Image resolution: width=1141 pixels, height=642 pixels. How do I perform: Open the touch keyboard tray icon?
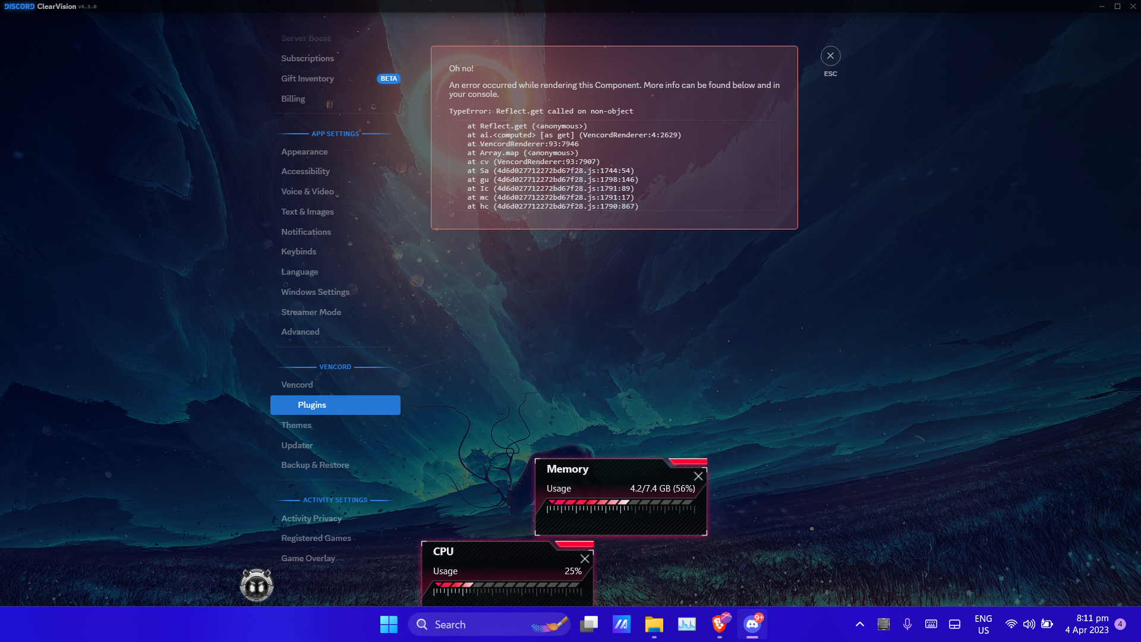[x=931, y=624]
